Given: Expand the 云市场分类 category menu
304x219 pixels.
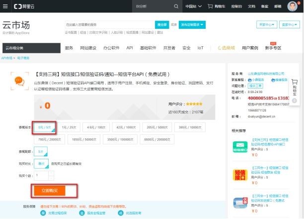Looking at the screenshot, I should (x=31, y=48).
